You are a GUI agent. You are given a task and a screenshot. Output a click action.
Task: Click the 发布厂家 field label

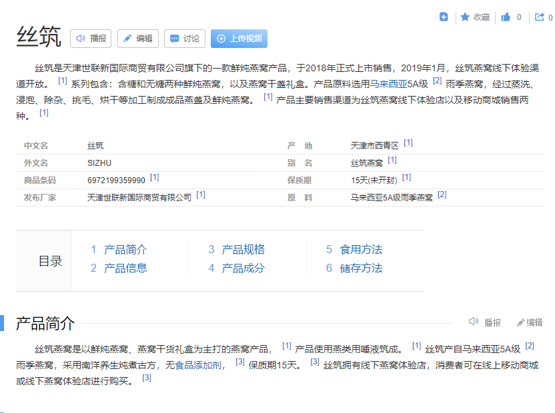pos(39,198)
